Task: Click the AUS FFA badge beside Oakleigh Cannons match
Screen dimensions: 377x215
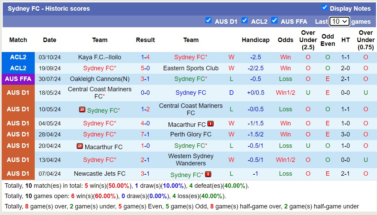Action: [18, 79]
